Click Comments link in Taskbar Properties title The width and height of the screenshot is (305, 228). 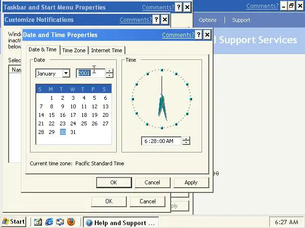[158, 8]
